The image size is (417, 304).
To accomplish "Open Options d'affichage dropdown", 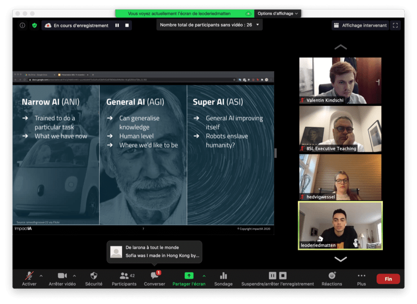I will pyautogui.click(x=278, y=13).
